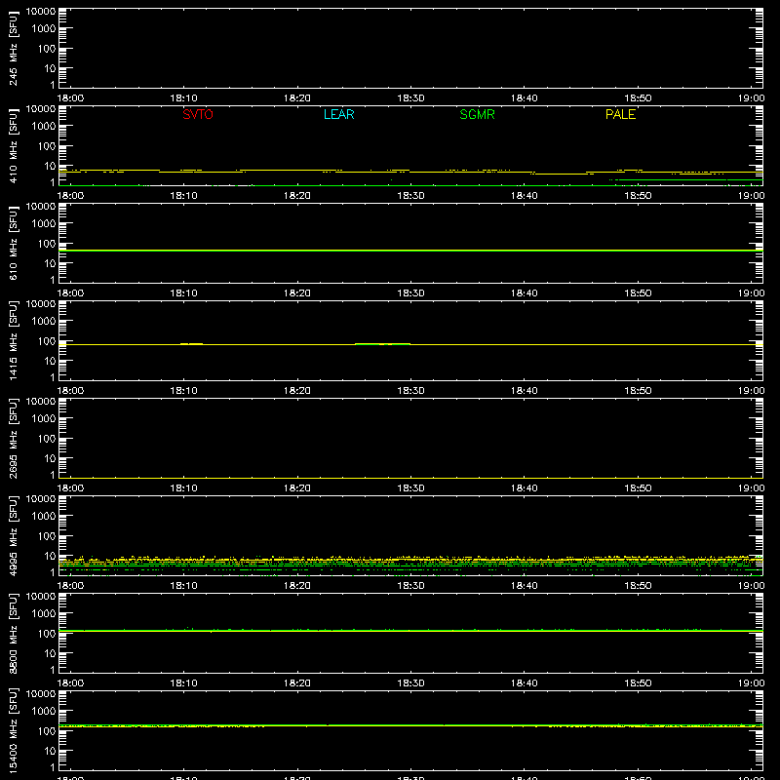The height and width of the screenshot is (780, 780).
Task: Click 19:00 time label under 4995 MHz panel
Action: [x=751, y=586]
